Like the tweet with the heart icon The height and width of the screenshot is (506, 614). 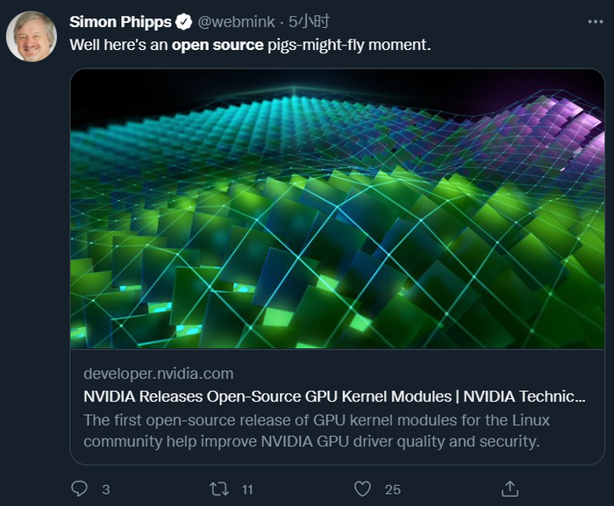point(362,488)
